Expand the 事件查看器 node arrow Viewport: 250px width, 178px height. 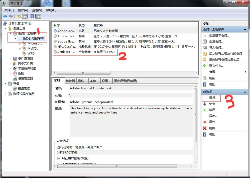pyautogui.click(x=10, y=58)
